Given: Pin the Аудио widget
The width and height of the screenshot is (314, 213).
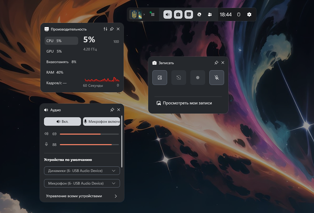Looking at the screenshot, I should (112, 110).
